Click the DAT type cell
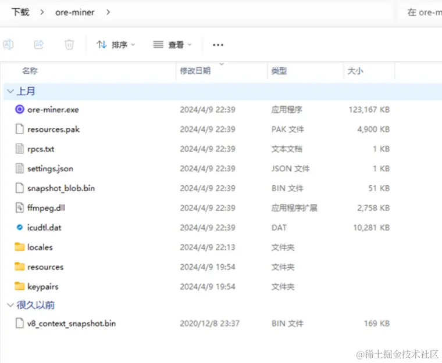The width and height of the screenshot is (442, 363). 279,228
